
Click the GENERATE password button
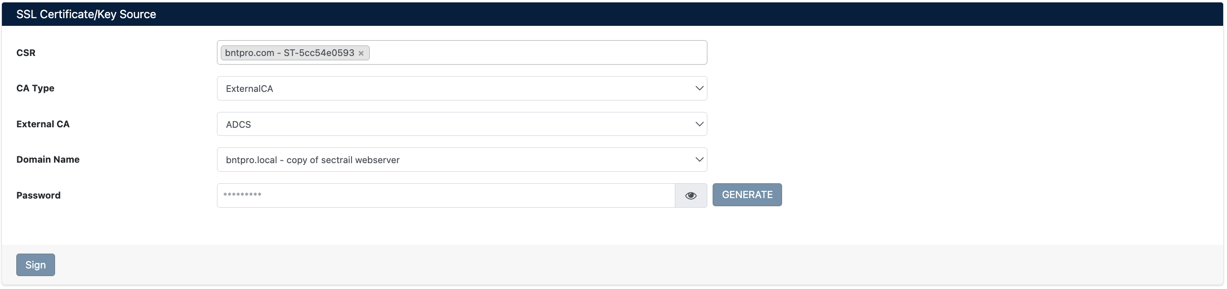pos(747,195)
